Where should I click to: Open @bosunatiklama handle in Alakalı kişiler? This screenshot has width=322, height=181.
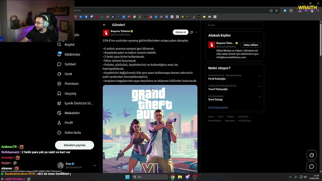(226, 47)
